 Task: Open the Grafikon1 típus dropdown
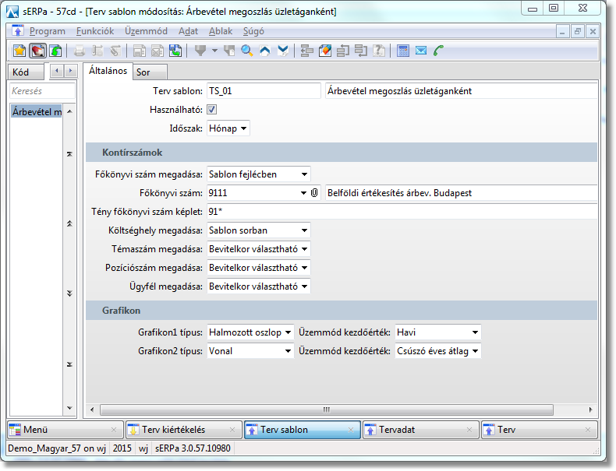250,332
